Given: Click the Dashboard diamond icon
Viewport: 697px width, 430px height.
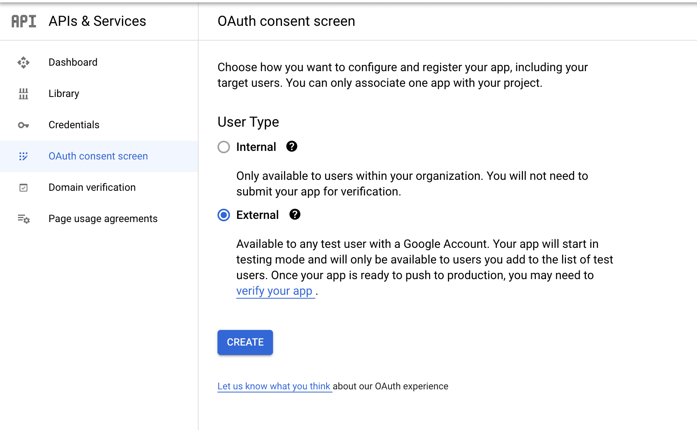Looking at the screenshot, I should pos(23,63).
